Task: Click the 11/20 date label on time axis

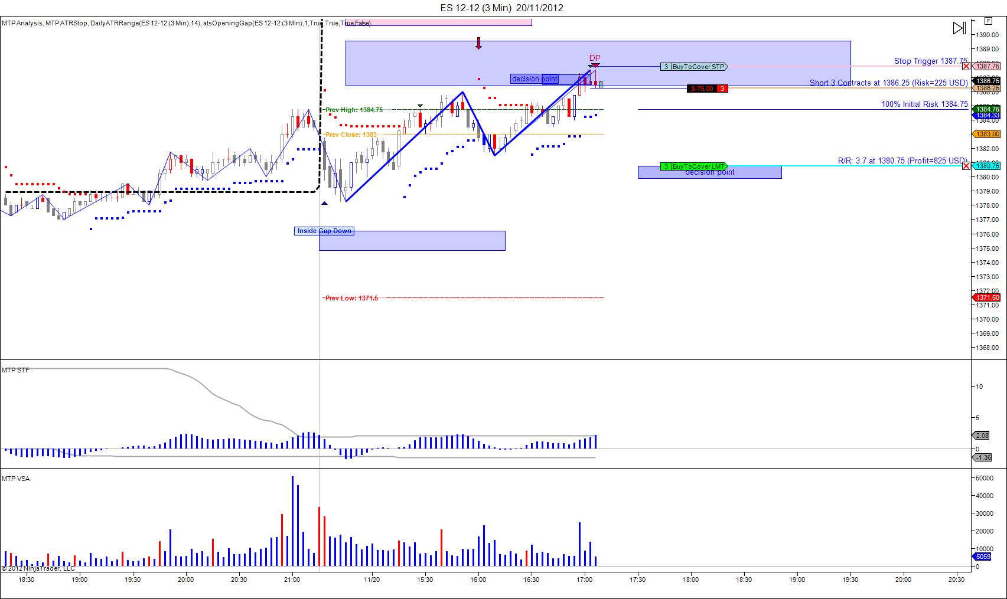Action: (x=372, y=580)
